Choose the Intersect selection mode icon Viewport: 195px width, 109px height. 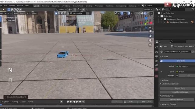tap(20, 9)
